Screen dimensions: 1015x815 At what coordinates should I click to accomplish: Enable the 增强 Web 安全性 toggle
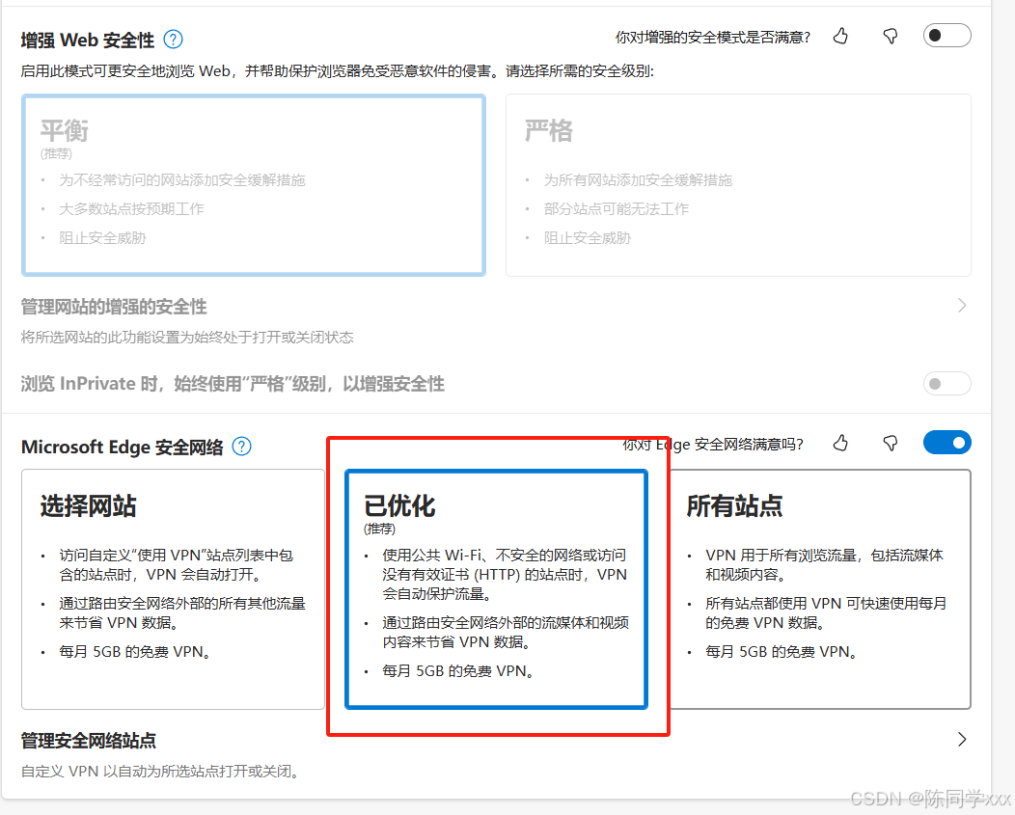tap(946, 36)
